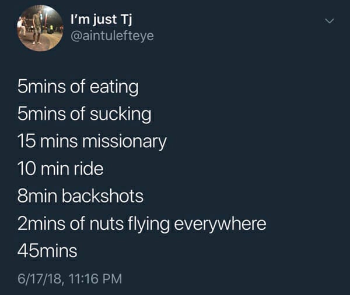Click the word "backshots" in the tweet

coord(103,196)
